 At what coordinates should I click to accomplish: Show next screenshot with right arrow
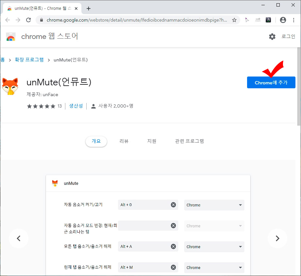coord(277,238)
